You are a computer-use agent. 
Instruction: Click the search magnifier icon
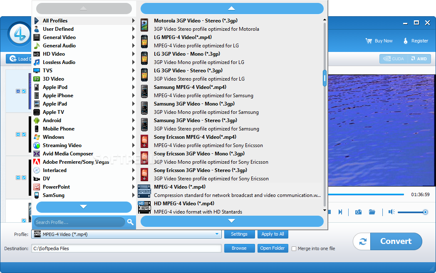(130, 222)
